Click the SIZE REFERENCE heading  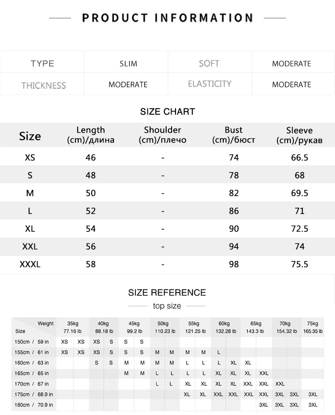click(x=167, y=293)
